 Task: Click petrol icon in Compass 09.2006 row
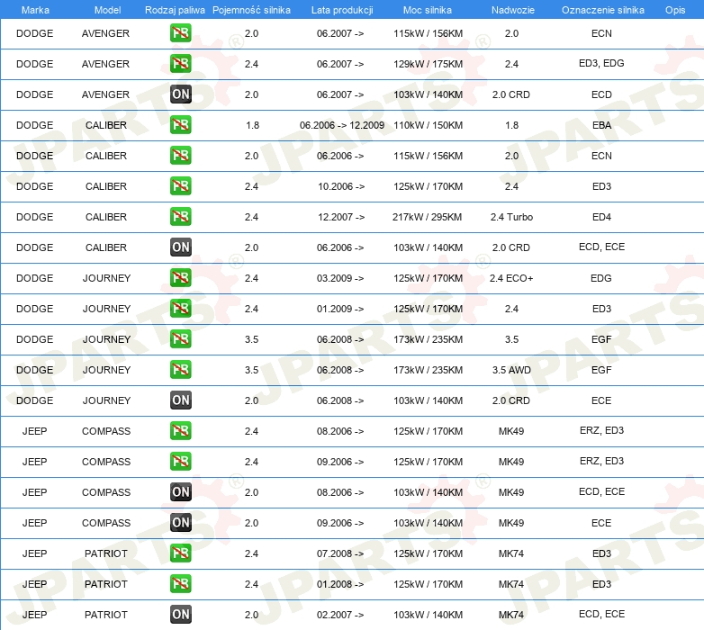[x=180, y=462]
